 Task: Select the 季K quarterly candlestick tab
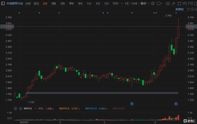71,4
